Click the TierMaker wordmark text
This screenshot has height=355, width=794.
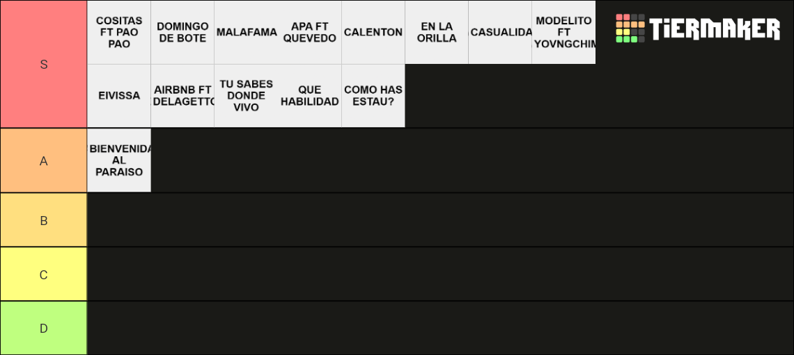715,28
